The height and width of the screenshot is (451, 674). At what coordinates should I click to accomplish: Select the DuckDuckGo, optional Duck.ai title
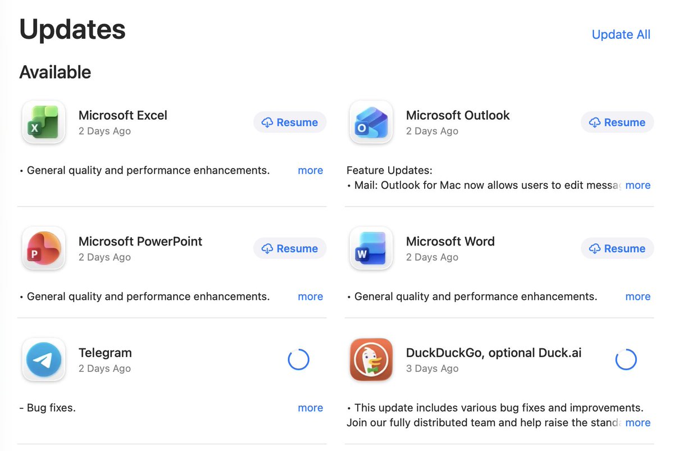494,353
